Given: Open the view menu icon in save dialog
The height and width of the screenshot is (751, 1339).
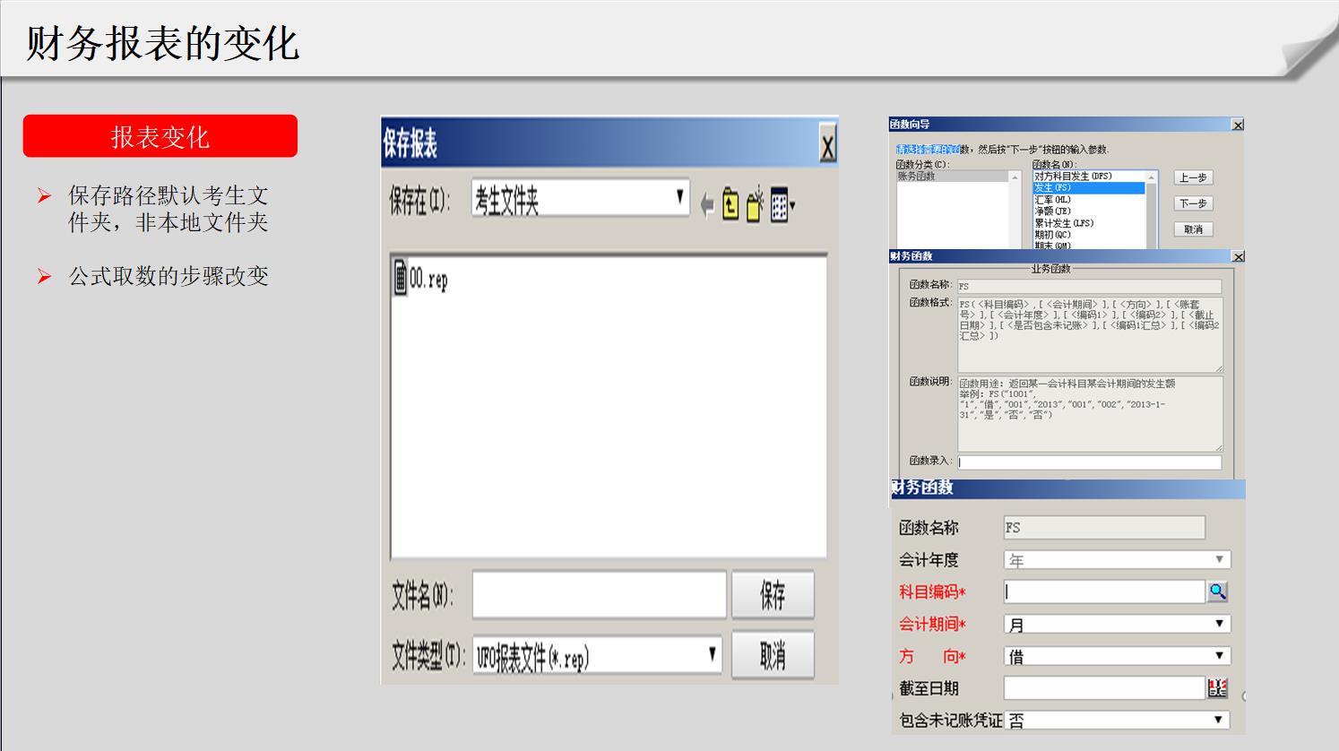Looking at the screenshot, I should [x=781, y=205].
